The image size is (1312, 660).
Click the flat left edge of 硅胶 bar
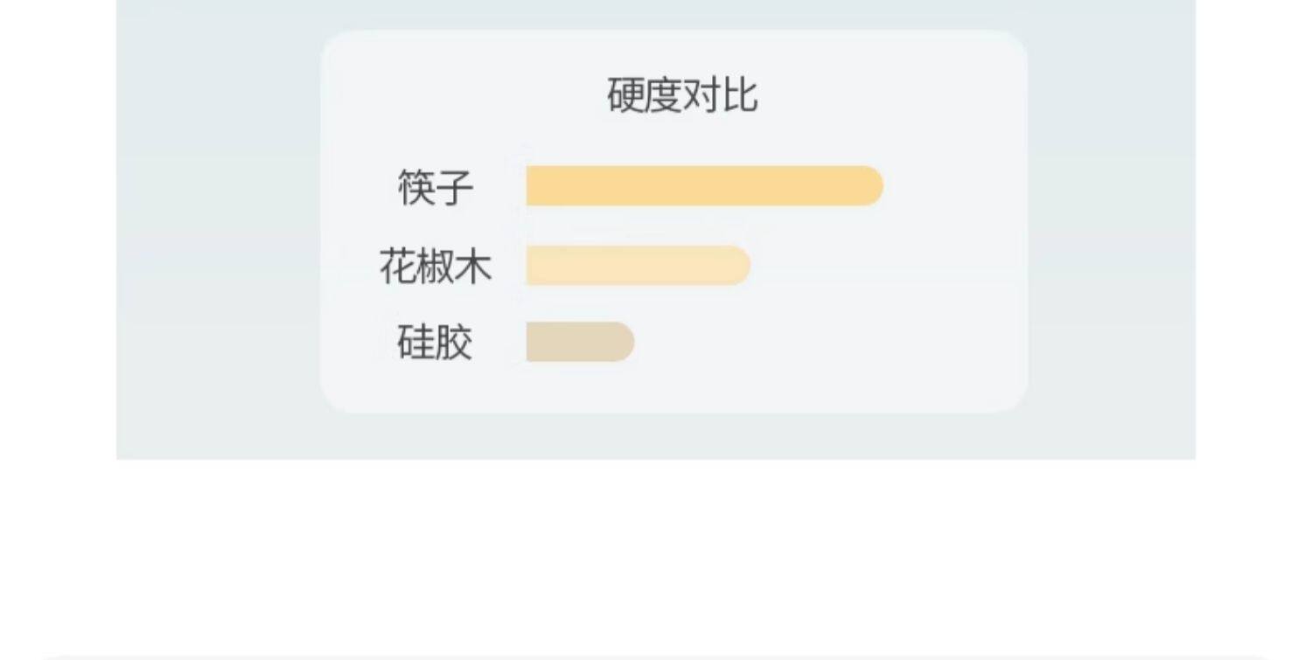tap(530, 342)
